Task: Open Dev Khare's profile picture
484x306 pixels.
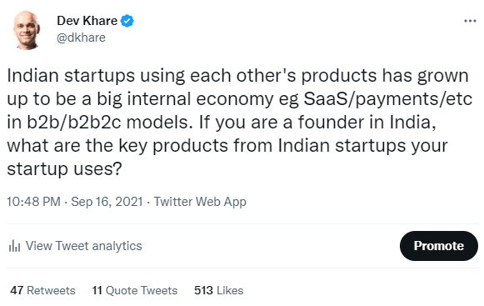Action: pos(27,30)
